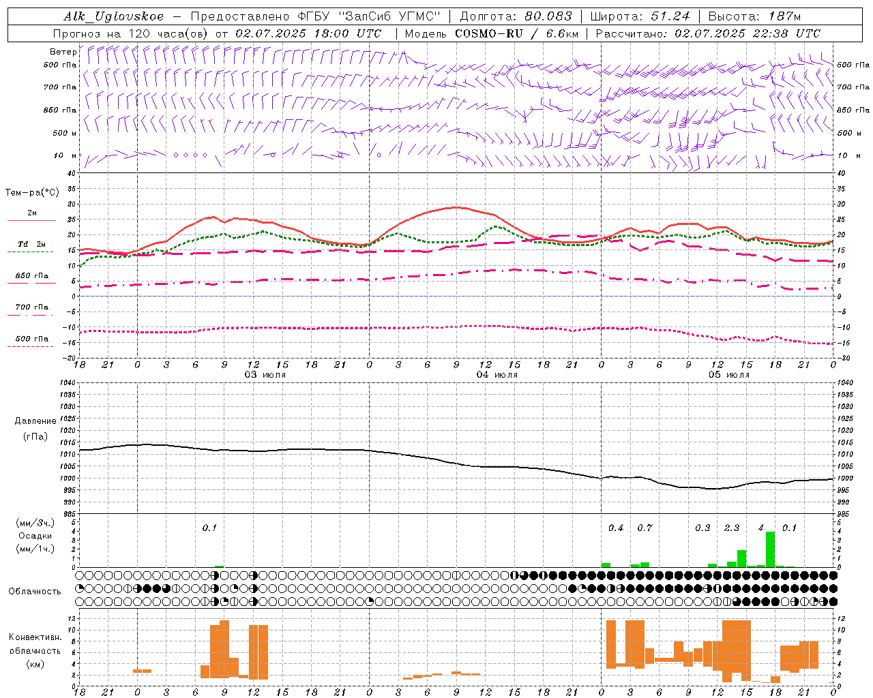Click the Конвективн. convective cloud label
This screenshot has width=873, height=698.
35,637
